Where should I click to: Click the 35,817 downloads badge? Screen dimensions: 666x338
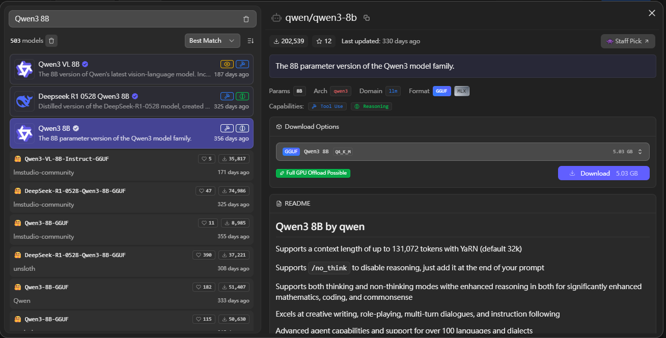(234, 159)
